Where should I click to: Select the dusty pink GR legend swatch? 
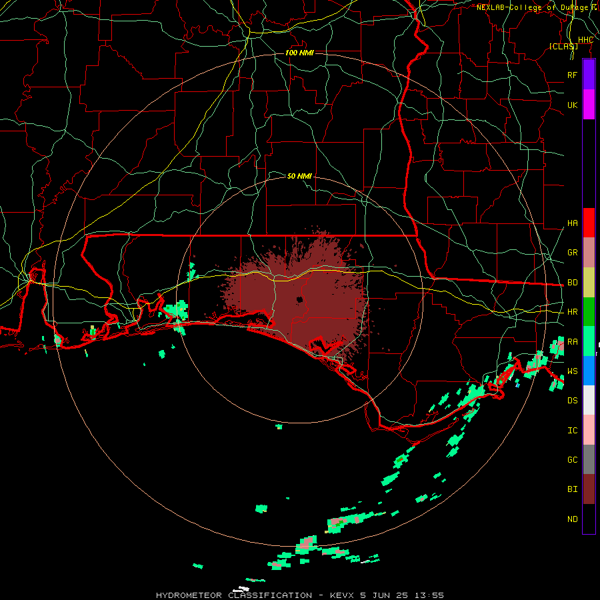(589, 253)
